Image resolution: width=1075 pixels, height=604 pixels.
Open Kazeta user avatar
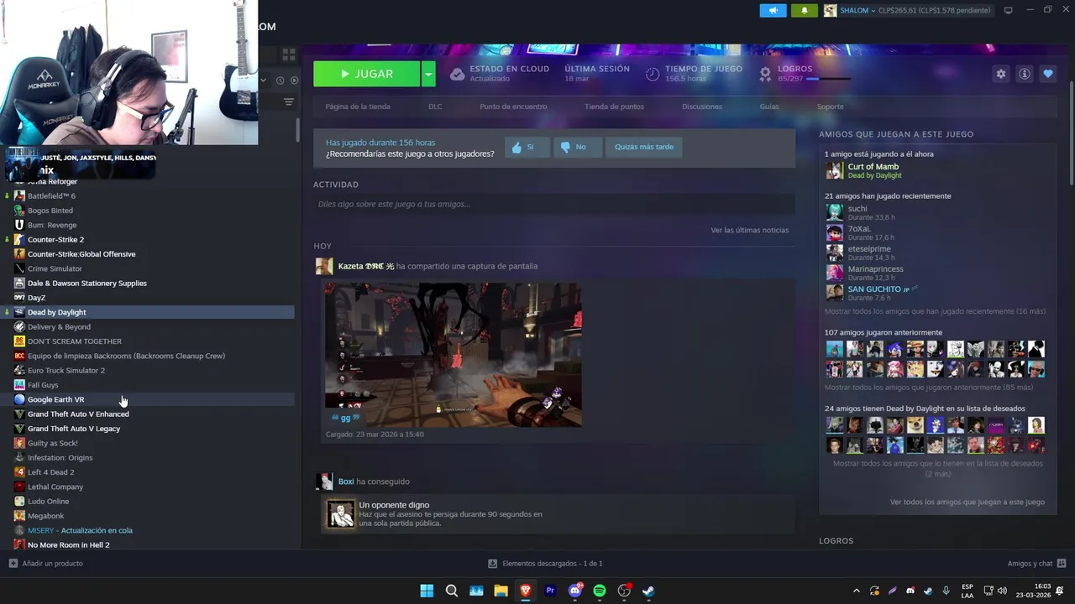[x=323, y=267]
